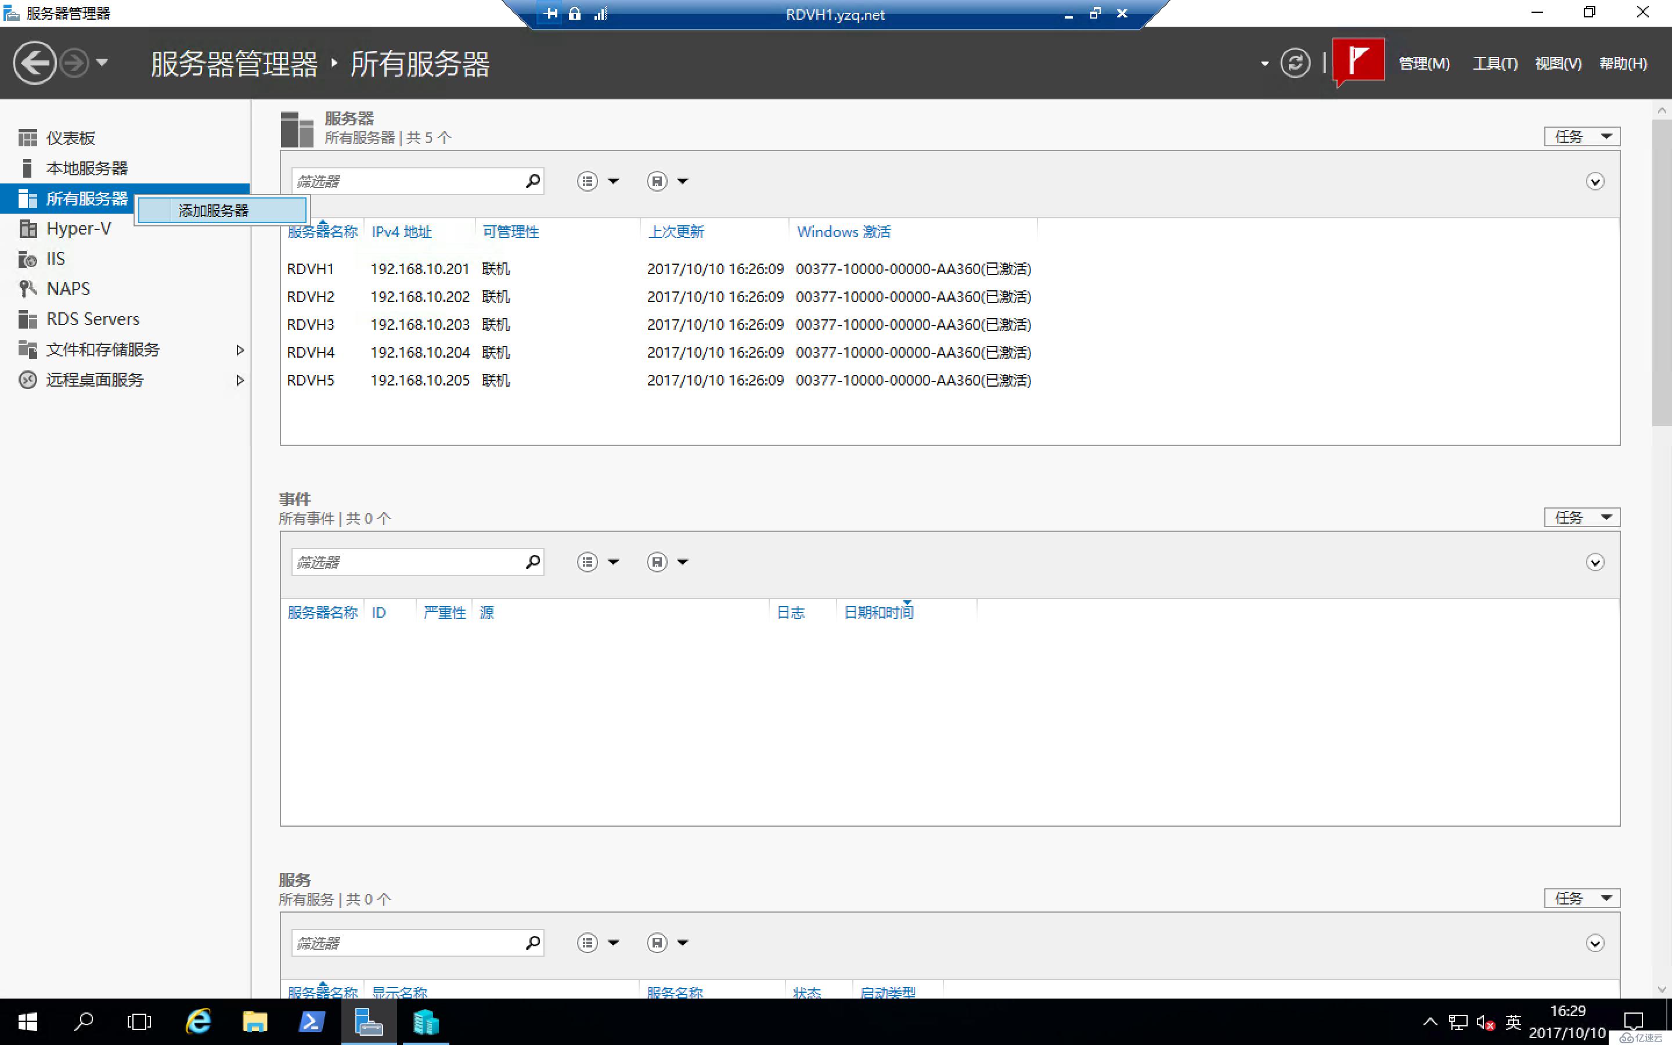1672x1045 pixels.
Task: Click the muted volume tray icon
Action: coord(1484,1022)
